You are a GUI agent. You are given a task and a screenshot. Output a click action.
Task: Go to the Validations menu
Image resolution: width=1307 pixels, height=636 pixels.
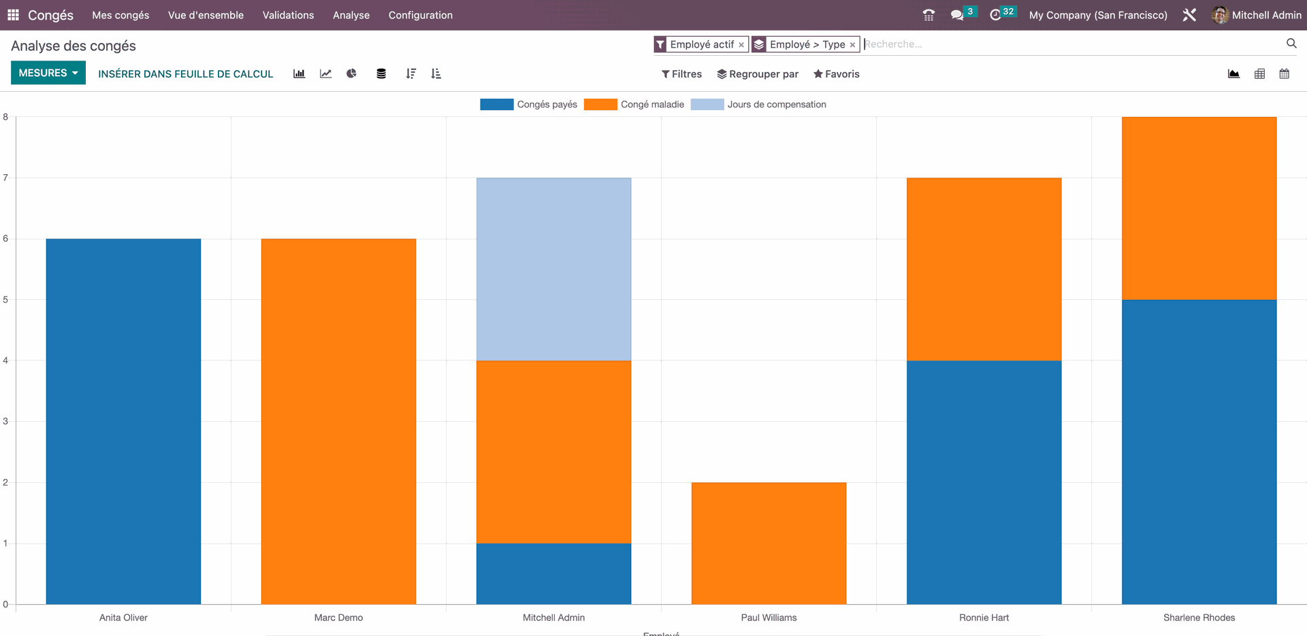pos(288,15)
